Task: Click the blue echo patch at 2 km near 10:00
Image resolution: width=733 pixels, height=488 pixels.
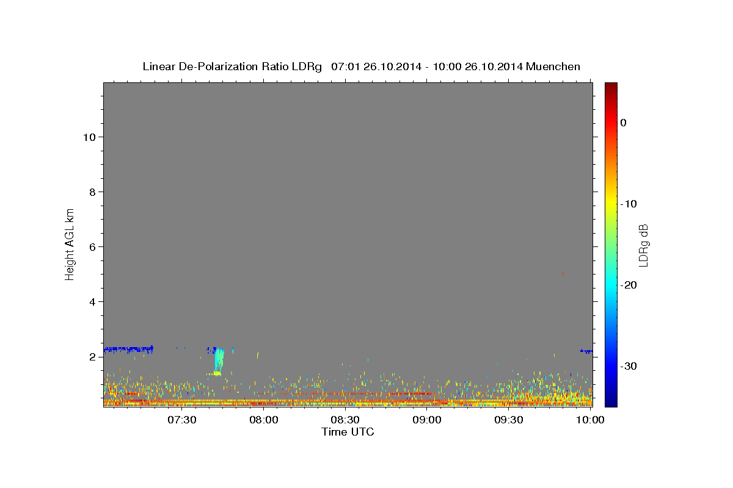Action: [586, 351]
